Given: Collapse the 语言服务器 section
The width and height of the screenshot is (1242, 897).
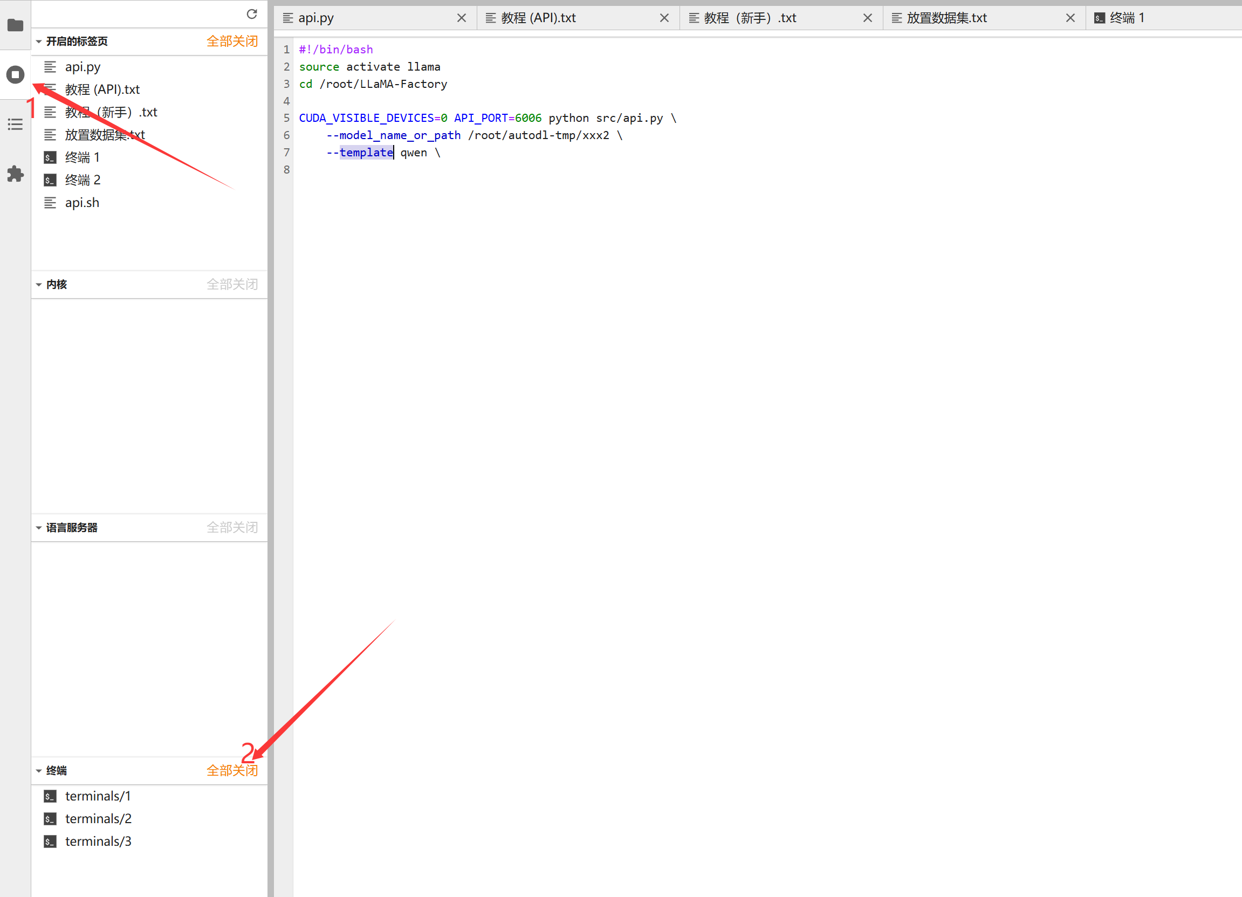Looking at the screenshot, I should tap(39, 528).
